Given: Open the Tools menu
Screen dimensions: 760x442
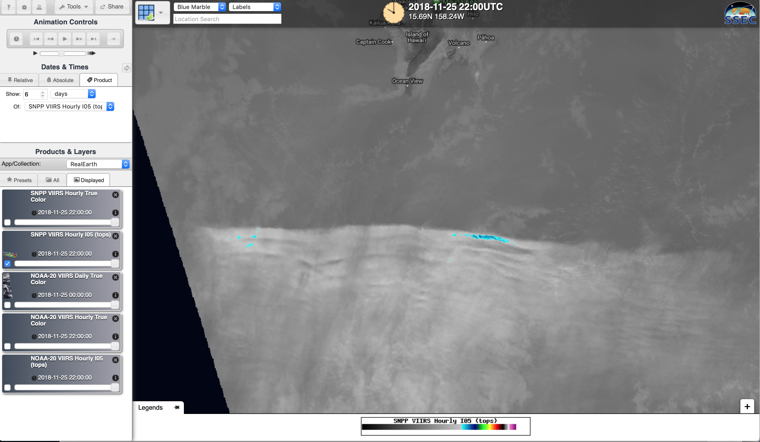Looking at the screenshot, I should tap(74, 7).
